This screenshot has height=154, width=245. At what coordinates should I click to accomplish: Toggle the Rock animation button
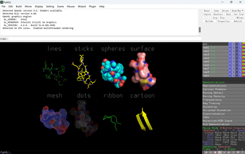tap(229, 14)
